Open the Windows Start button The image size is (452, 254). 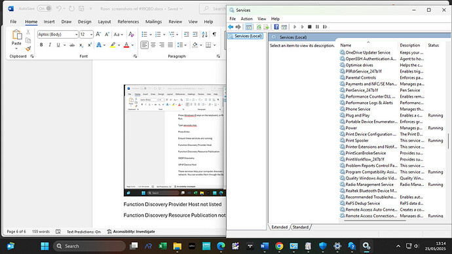pos(45,246)
